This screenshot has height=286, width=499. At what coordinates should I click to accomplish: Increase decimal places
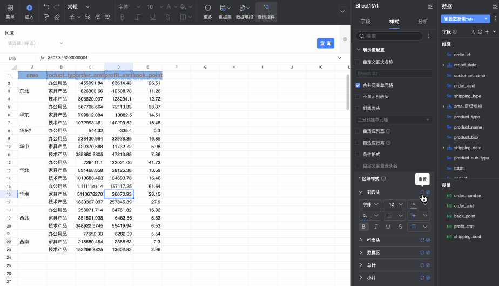tap(108, 17)
